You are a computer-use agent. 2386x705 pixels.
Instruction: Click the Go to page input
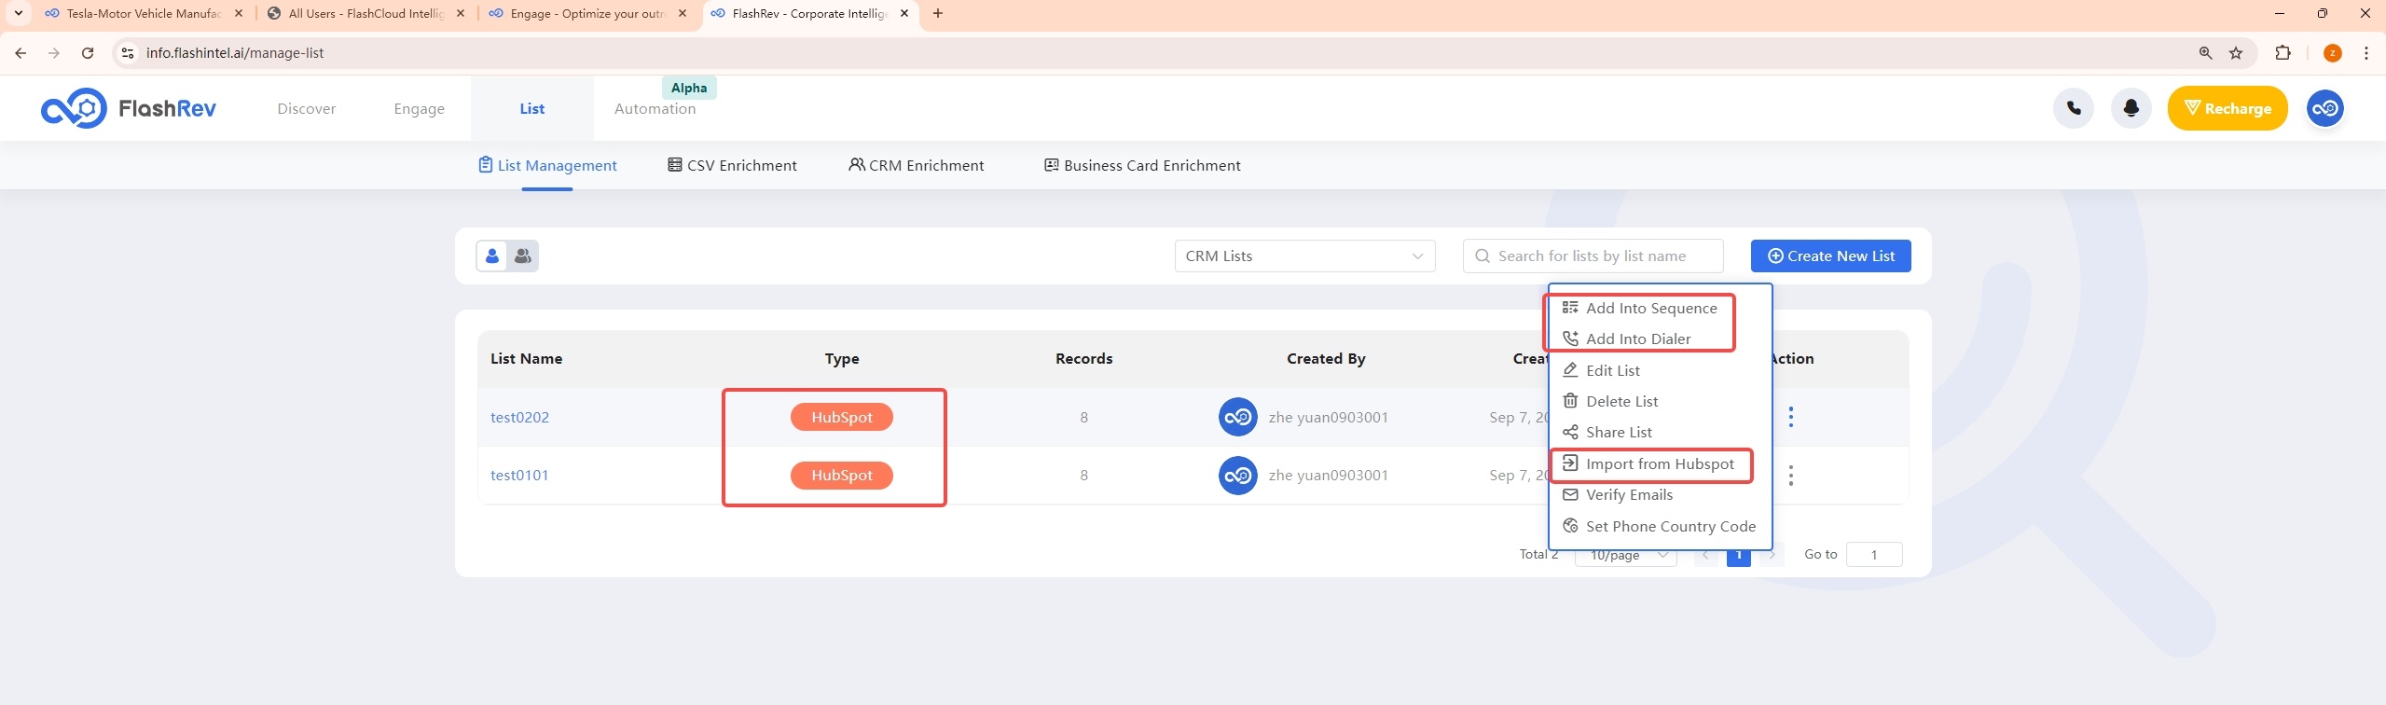(1874, 555)
